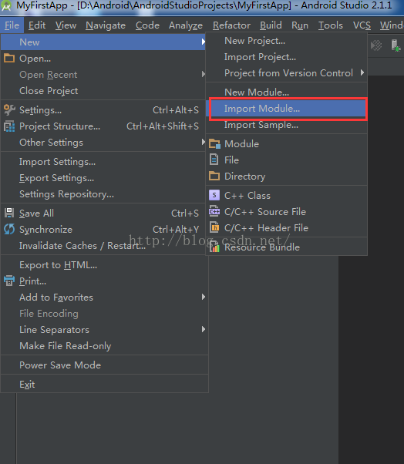Open the Refactor menu
This screenshot has height=464, width=404.
(x=231, y=25)
